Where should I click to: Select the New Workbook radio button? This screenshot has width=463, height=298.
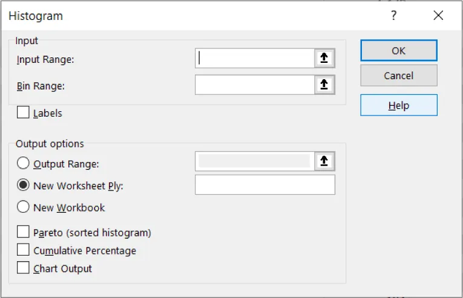click(24, 207)
